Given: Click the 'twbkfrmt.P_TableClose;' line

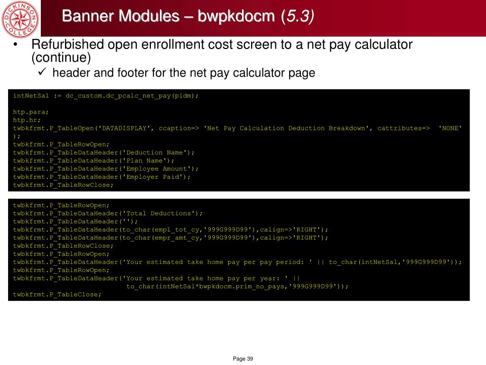Looking at the screenshot, I should coord(57,295).
